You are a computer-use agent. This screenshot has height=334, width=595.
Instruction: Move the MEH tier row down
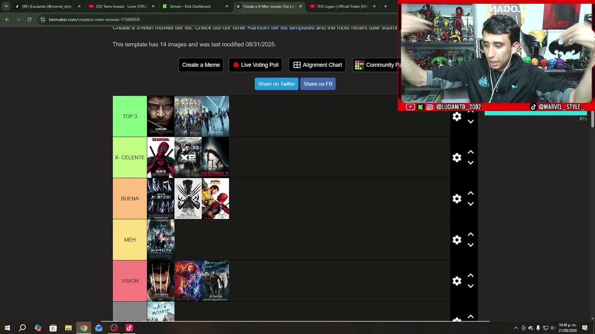coord(470,245)
